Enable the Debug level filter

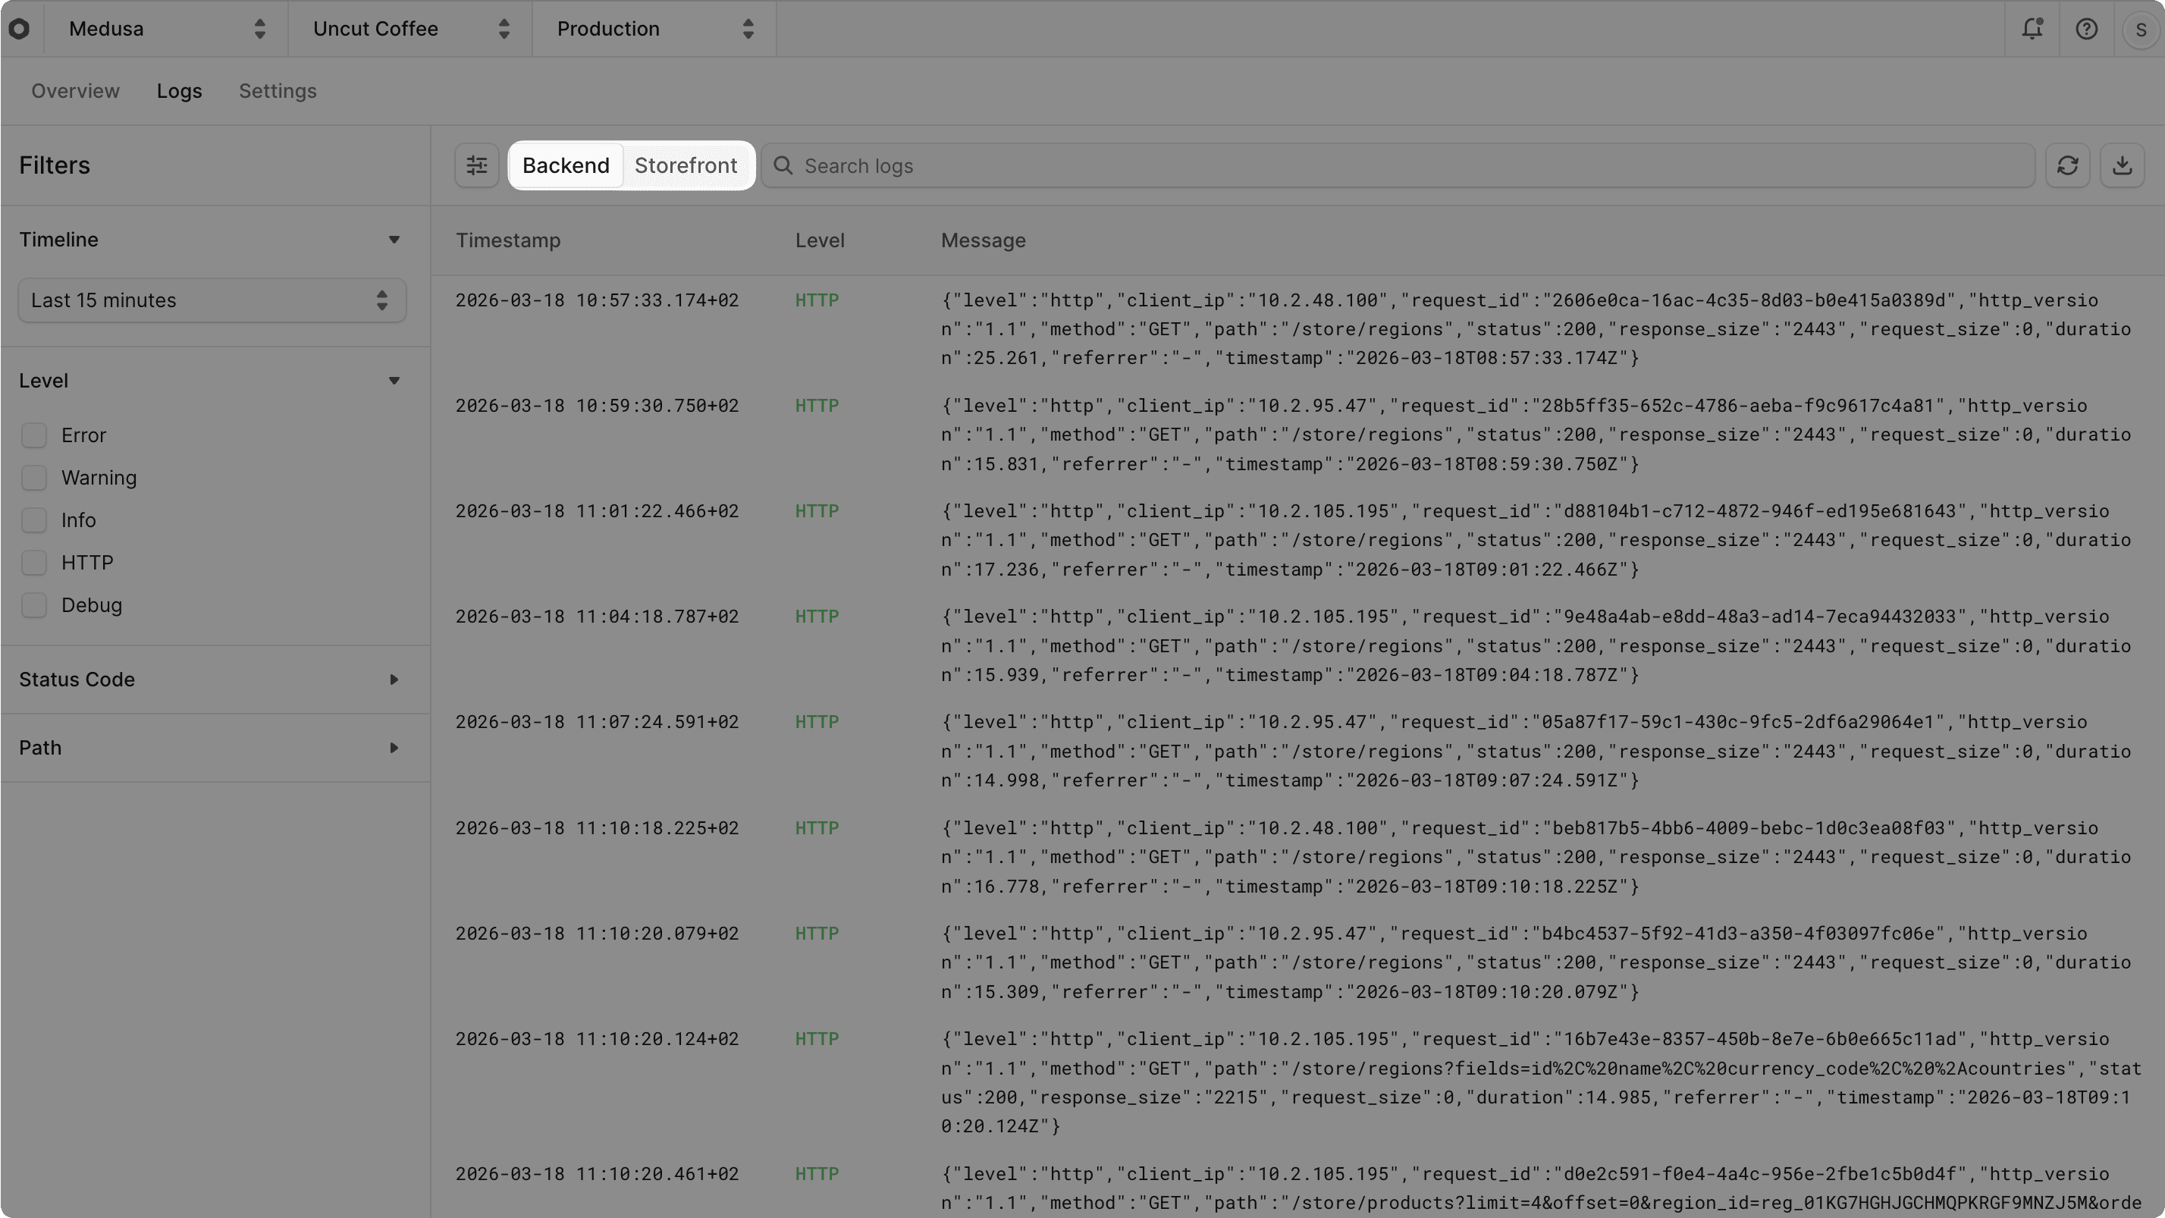point(33,604)
